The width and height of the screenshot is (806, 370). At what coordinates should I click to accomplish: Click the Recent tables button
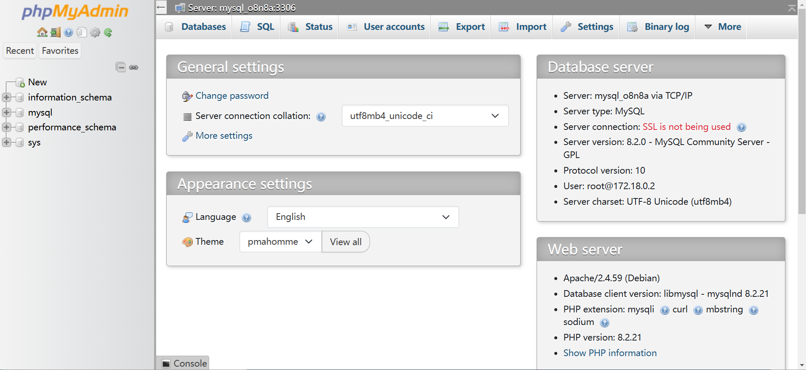tap(20, 51)
